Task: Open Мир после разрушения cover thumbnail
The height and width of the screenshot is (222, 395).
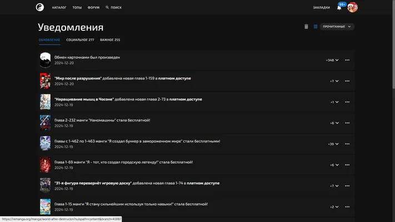Action: [x=45, y=81]
